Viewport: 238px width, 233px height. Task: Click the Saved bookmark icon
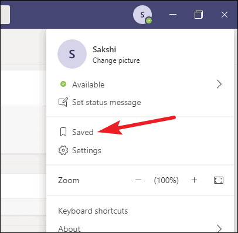coord(63,132)
